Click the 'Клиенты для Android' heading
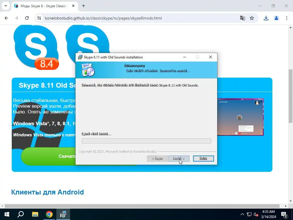The image size is (293, 220). (x=47, y=192)
